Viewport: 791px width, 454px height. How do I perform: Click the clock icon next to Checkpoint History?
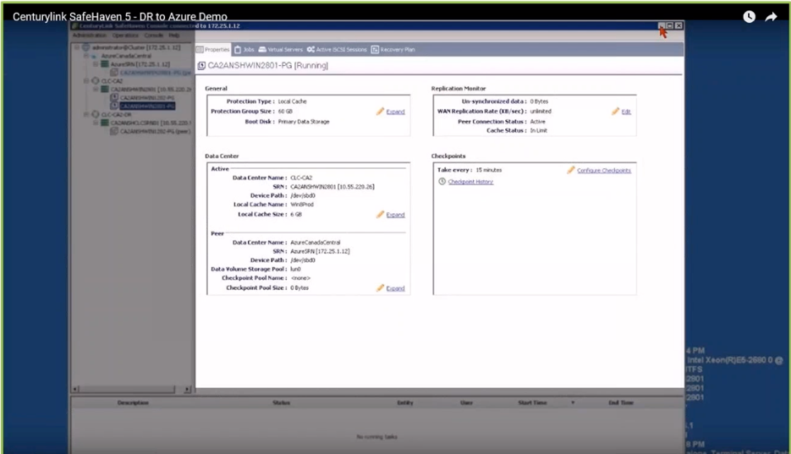pyautogui.click(x=442, y=182)
